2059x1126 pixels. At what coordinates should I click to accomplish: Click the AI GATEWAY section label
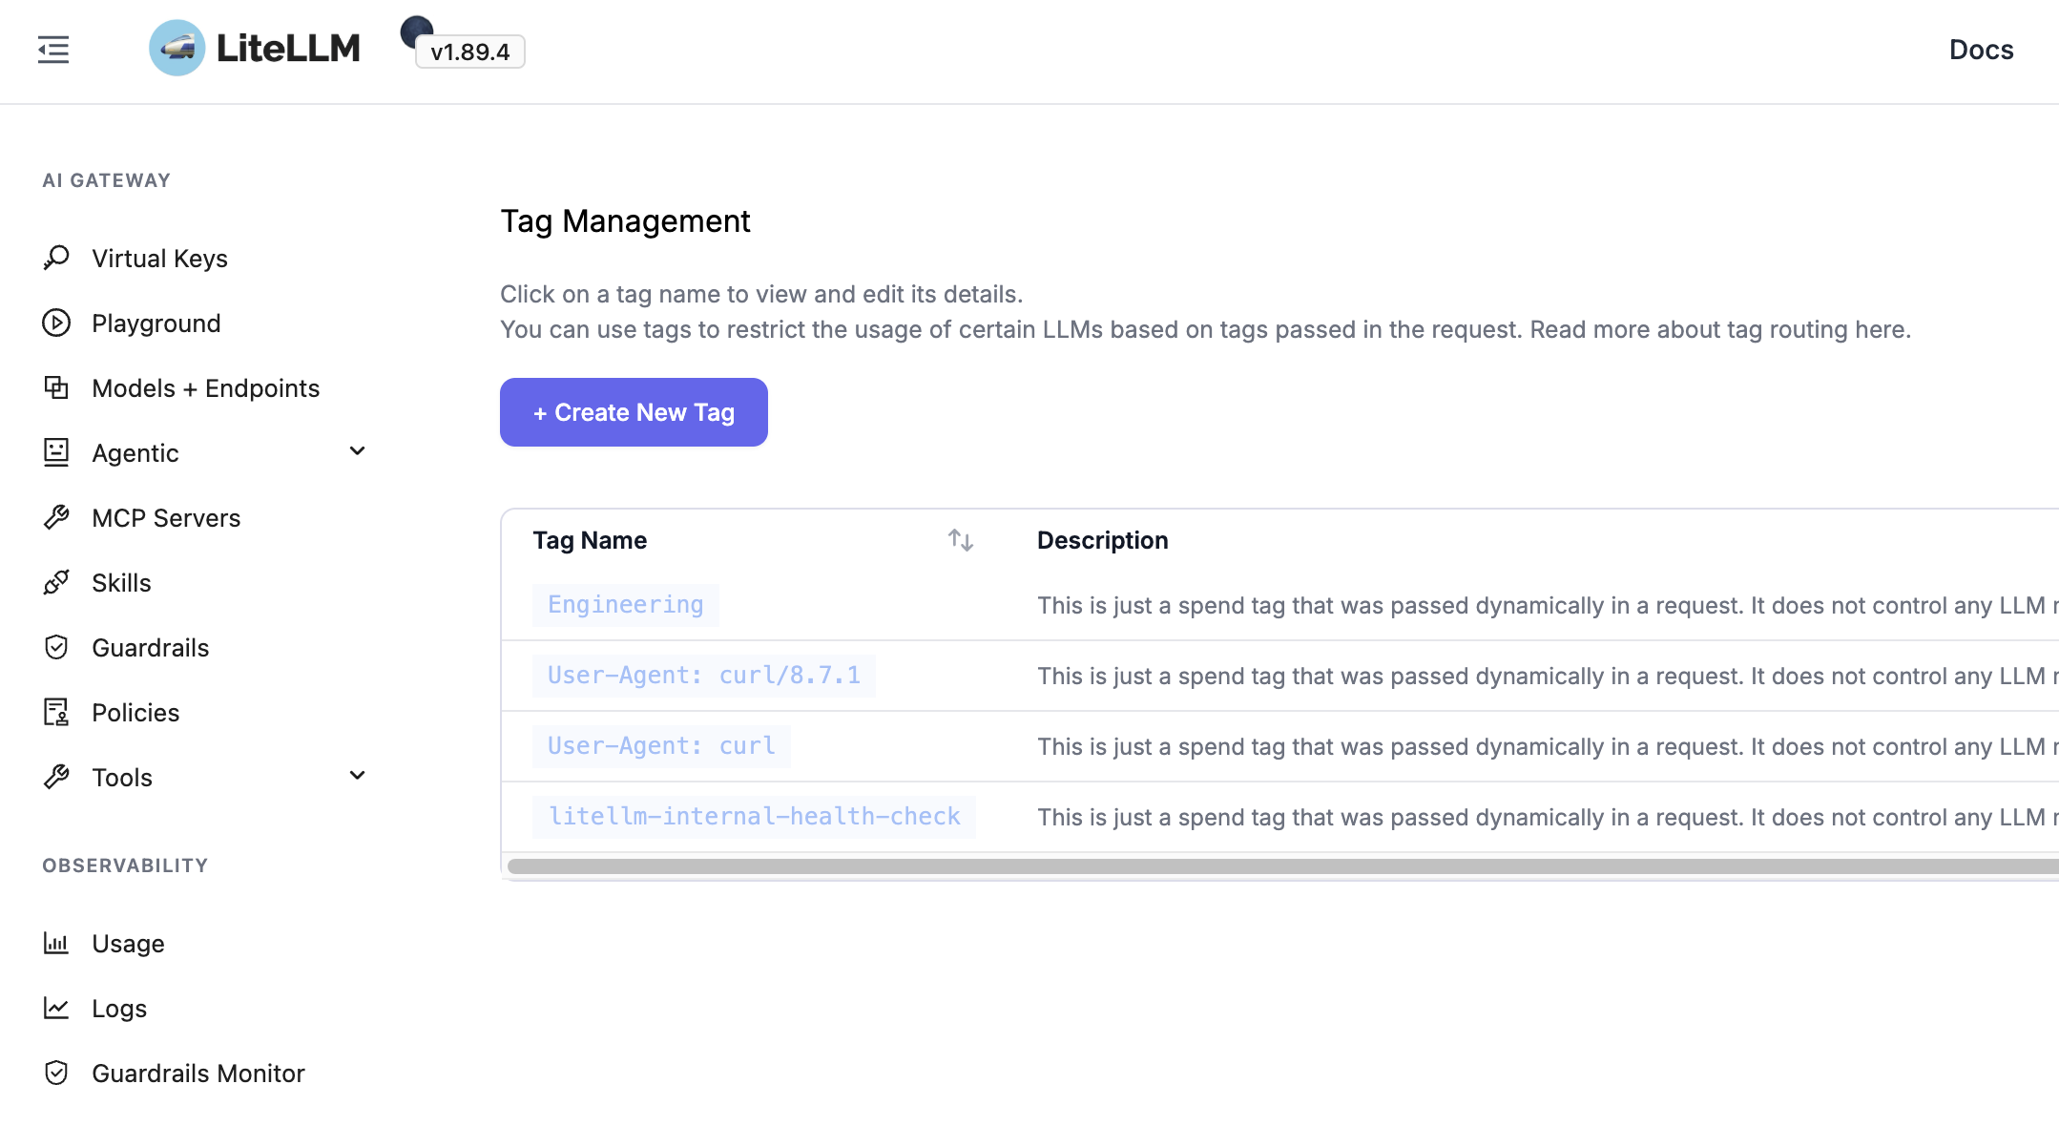tap(106, 180)
